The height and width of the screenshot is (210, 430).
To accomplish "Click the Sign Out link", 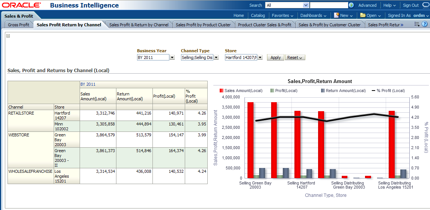I will tap(410, 5).
